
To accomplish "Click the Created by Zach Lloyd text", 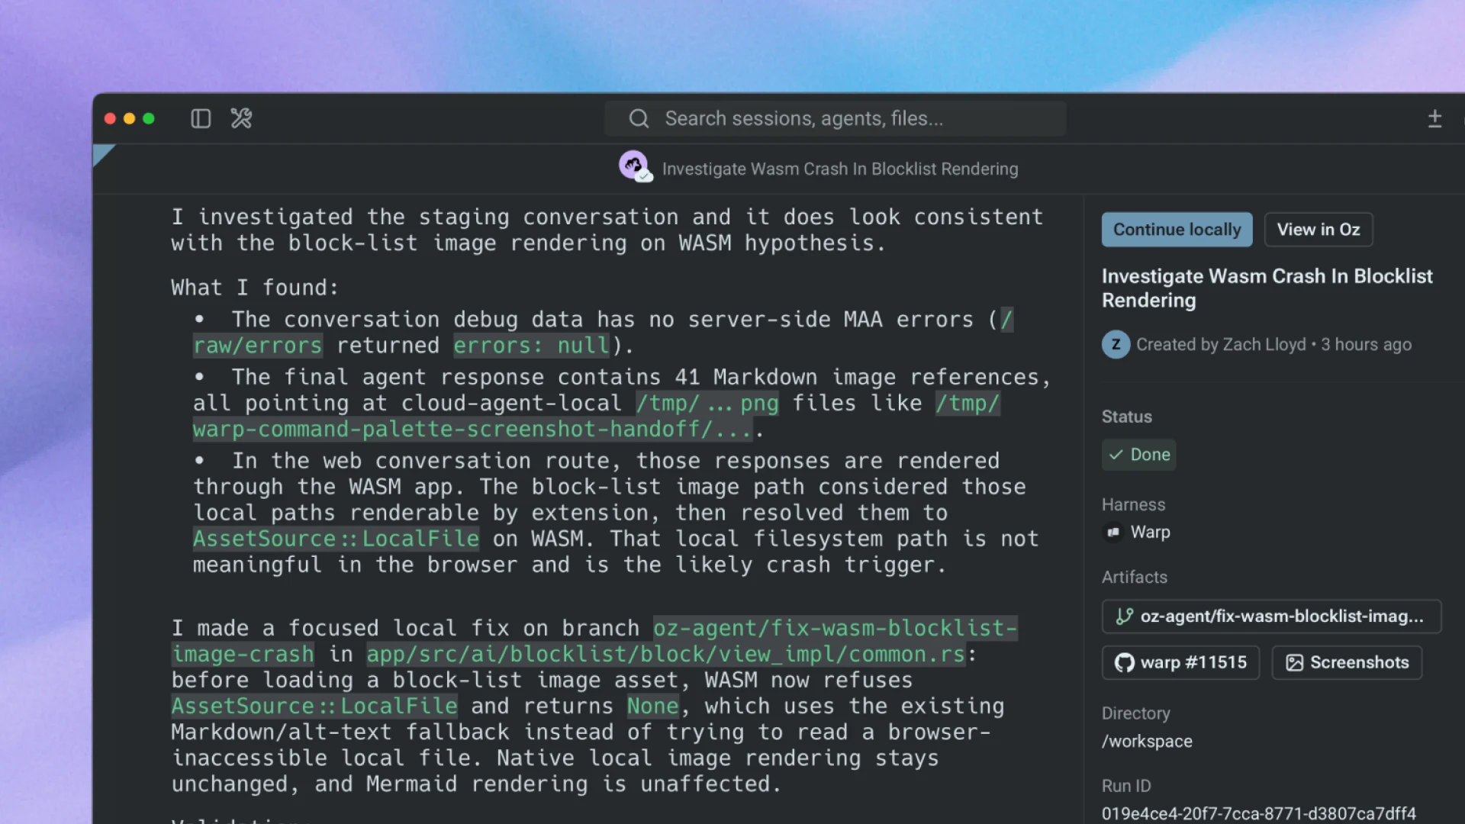I will [x=1221, y=344].
